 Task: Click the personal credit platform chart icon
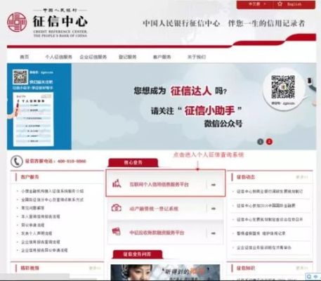[x=117, y=184]
